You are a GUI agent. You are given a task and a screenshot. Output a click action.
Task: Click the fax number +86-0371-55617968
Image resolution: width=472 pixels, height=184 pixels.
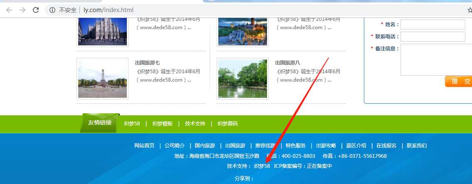[x=363, y=156]
